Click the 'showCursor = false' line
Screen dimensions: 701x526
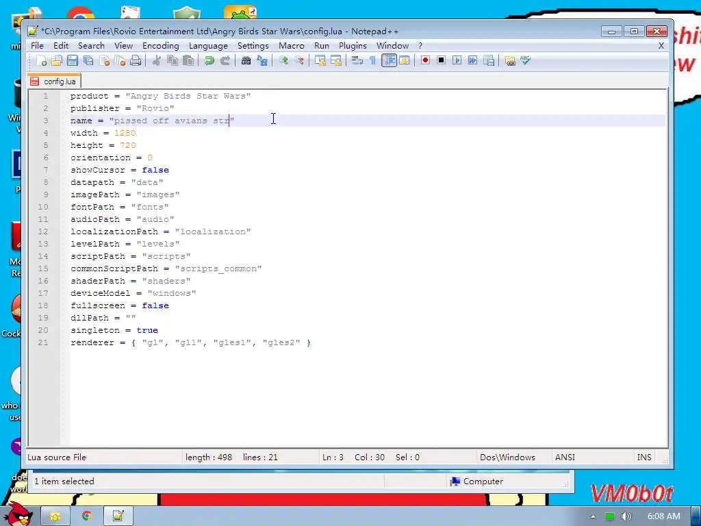point(120,170)
